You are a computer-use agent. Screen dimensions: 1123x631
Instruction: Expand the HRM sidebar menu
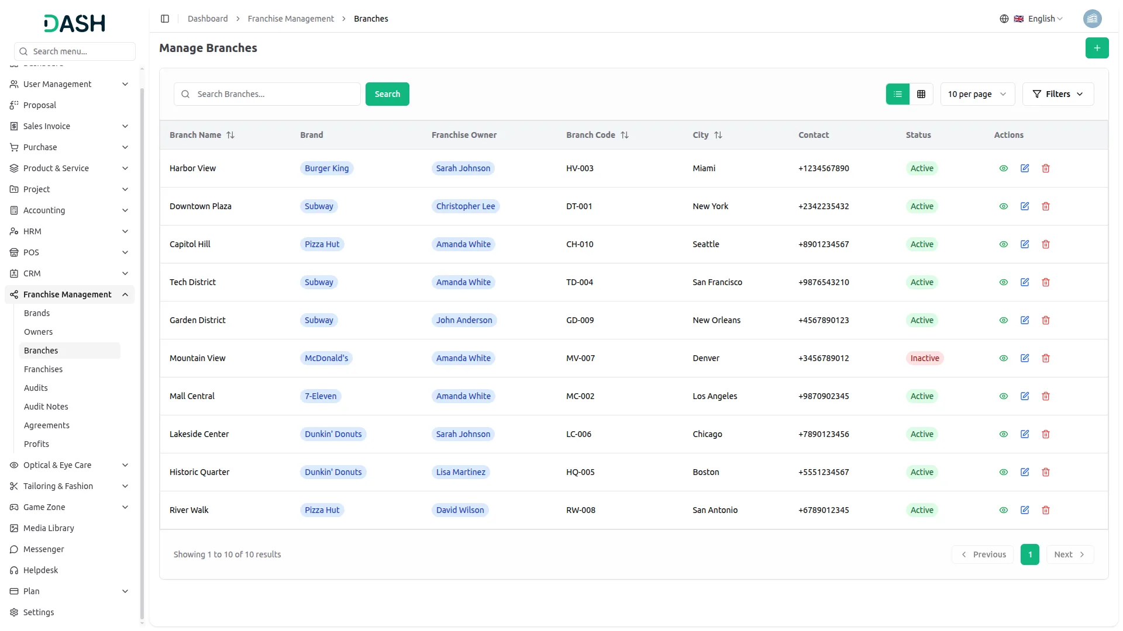(69, 231)
